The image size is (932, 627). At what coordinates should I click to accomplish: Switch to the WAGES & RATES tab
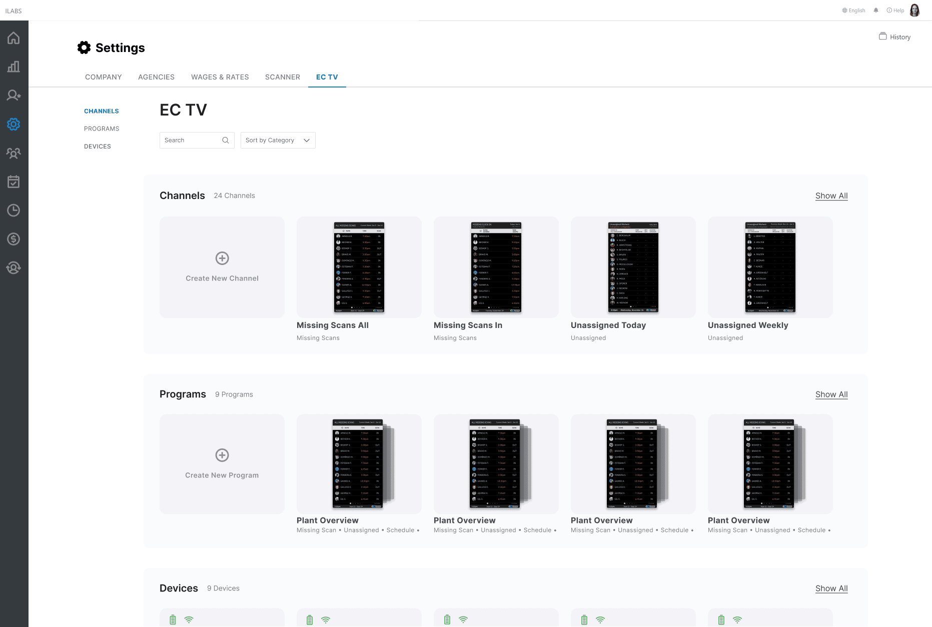220,77
